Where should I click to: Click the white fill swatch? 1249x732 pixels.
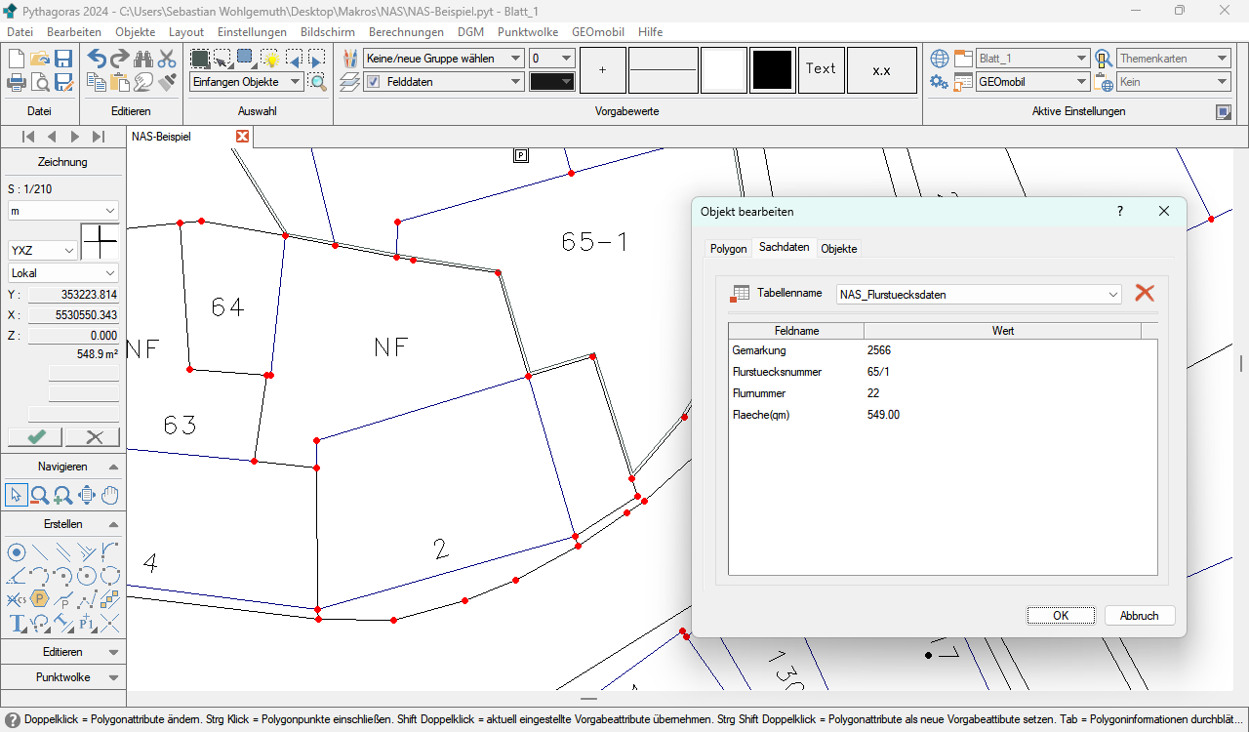click(724, 70)
